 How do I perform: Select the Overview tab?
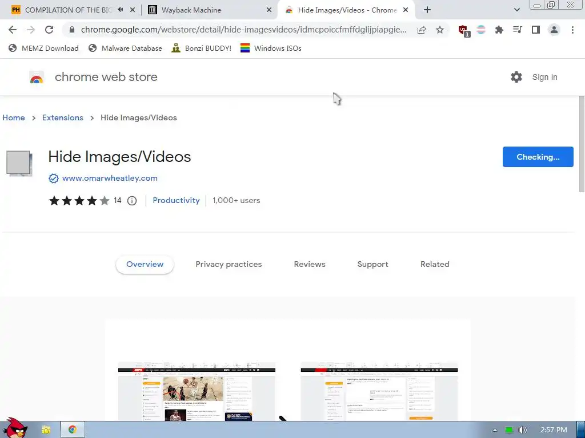point(145,265)
